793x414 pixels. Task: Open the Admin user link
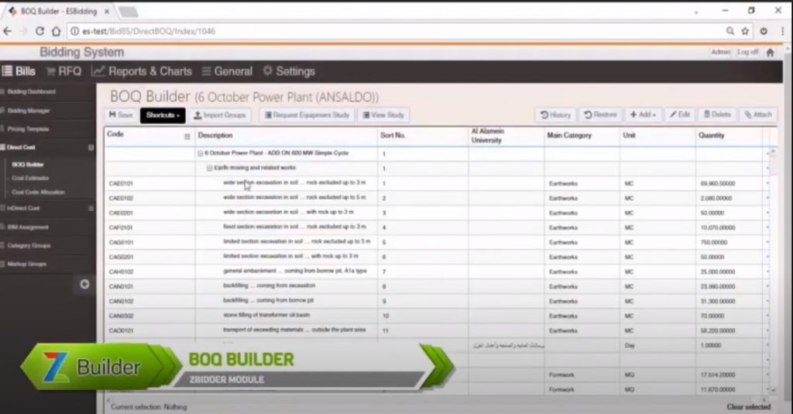[721, 52]
